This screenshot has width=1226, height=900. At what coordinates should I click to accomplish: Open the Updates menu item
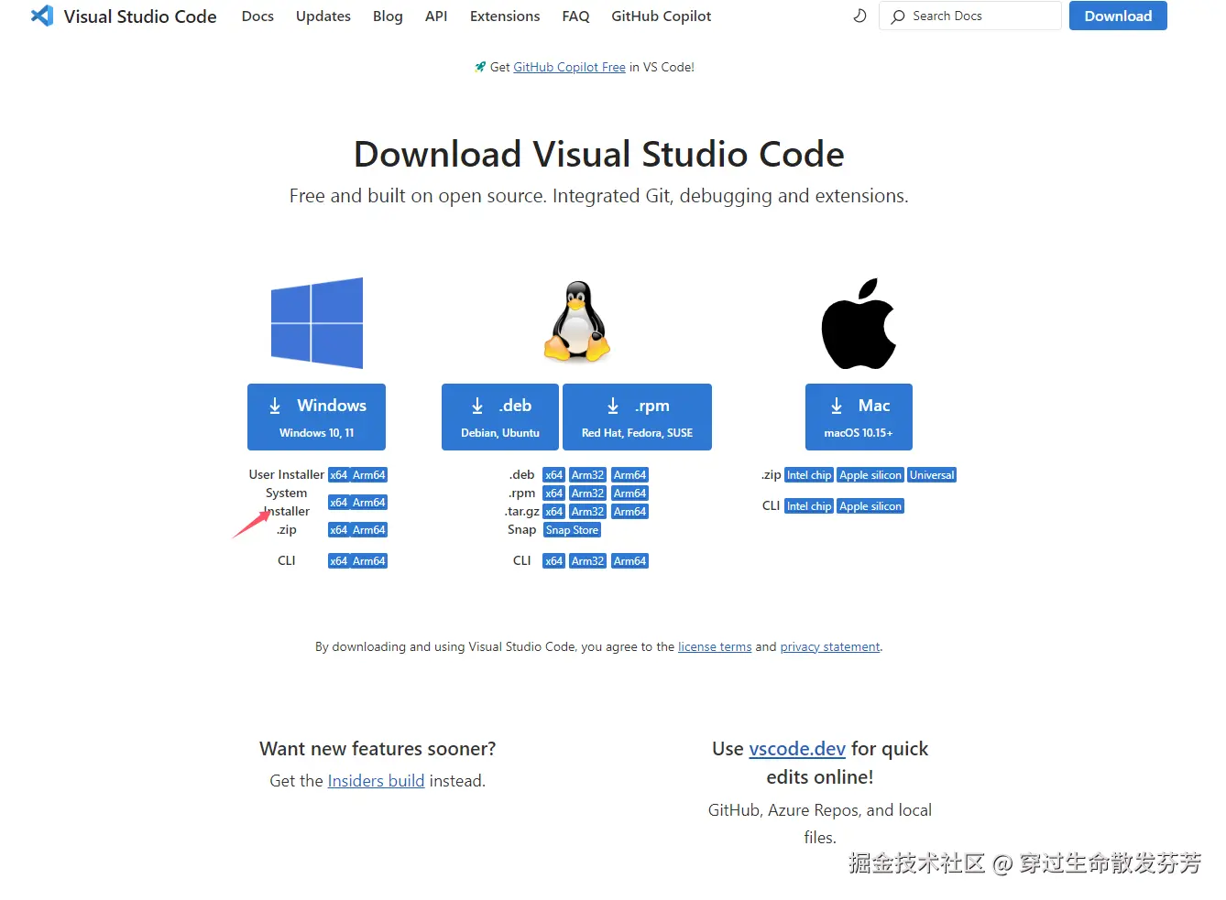coord(323,16)
